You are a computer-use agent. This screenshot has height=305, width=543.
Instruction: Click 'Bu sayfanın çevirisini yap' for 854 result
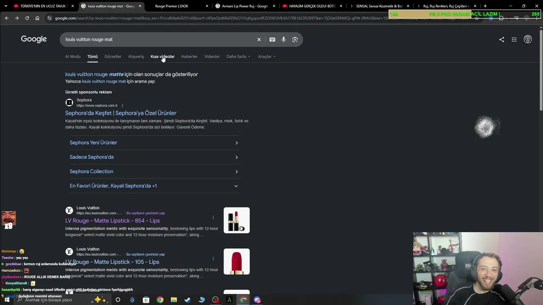pyautogui.click(x=146, y=213)
